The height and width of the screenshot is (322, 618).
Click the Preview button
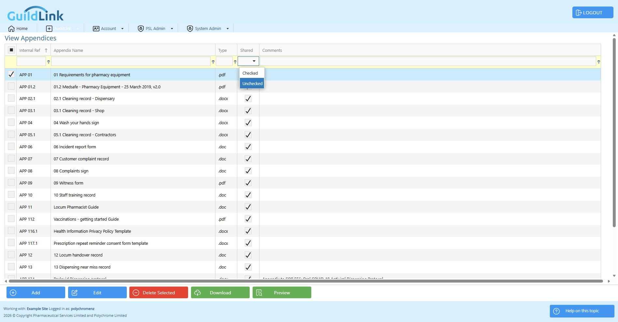pyautogui.click(x=282, y=292)
